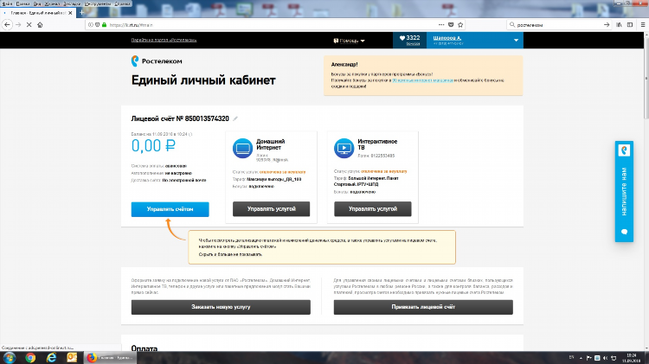Open the Firefox hamburger menu
The width and height of the screenshot is (649, 364).
pos(643,25)
